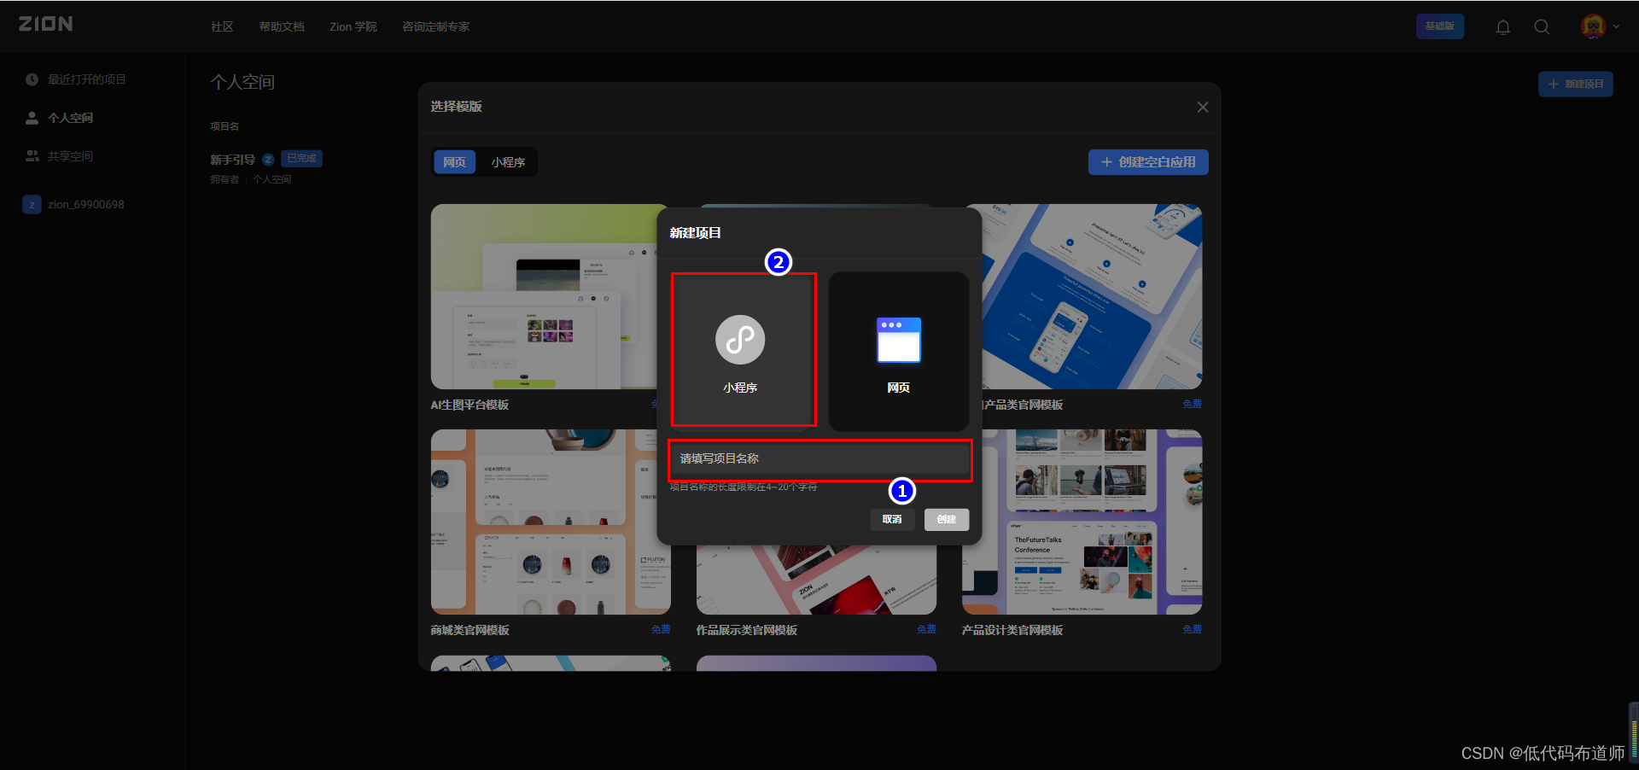The image size is (1639, 770).
Task: Open the 作品展示类官网模板 thumbnail
Action: [816, 580]
